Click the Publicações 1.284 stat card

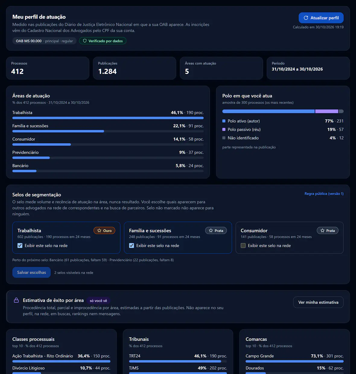coord(135,68)
